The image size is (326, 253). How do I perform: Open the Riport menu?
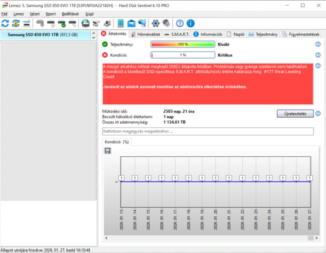(x=51, y=14)
